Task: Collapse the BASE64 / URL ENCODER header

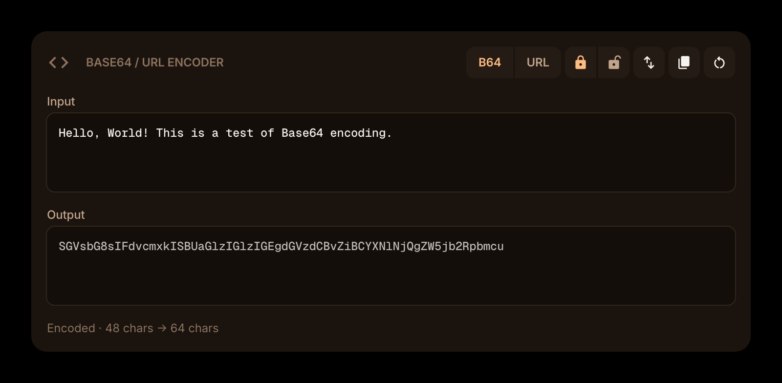Action: (x=155, y=63)
